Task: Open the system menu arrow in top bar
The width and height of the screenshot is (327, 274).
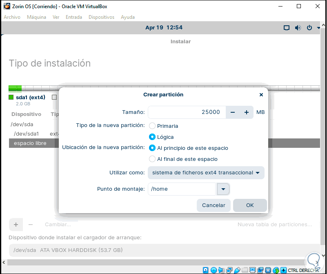Action: (x=318, y=28)
